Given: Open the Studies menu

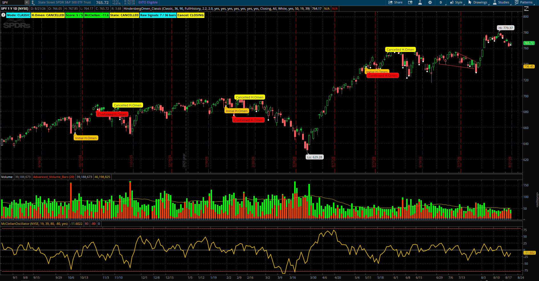Looking at the screenshot, I should (x=501, y=2).
